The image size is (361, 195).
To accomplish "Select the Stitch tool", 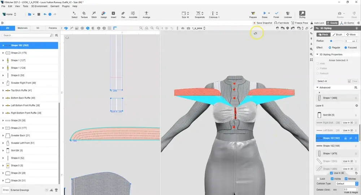I will (94, 14).
